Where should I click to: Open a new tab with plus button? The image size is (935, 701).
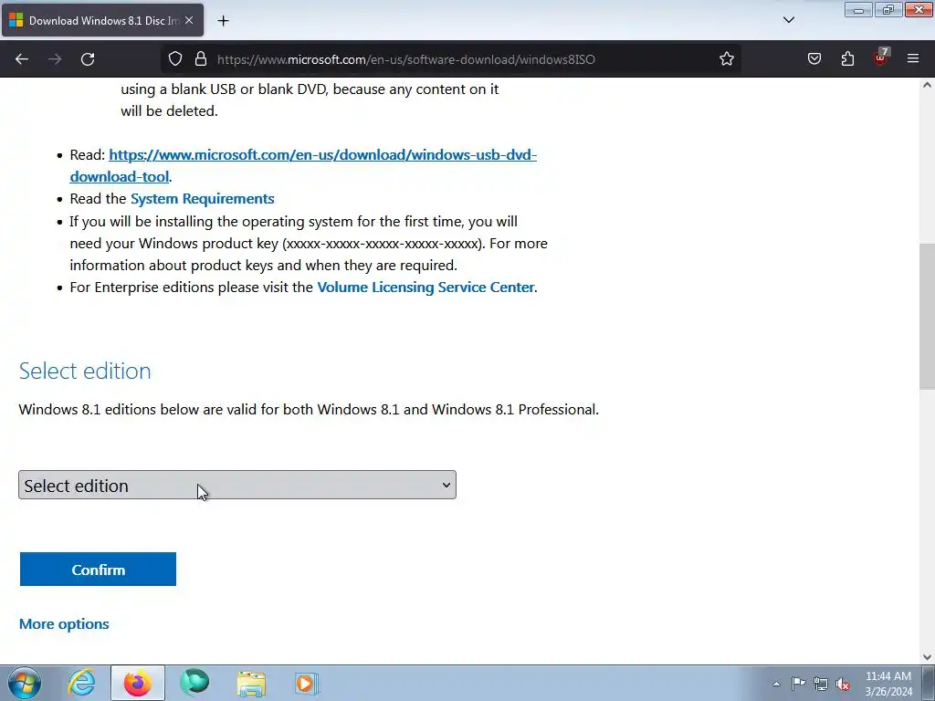click(x=223, y=21)
